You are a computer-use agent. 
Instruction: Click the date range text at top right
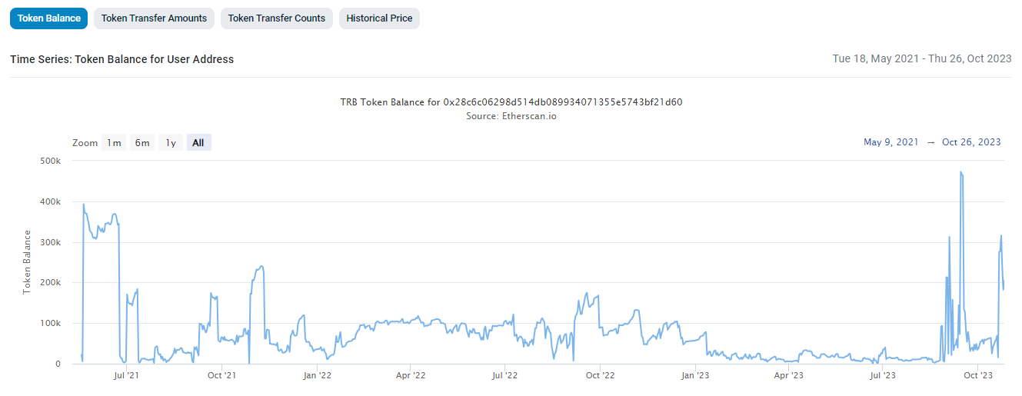pos(921,59)
